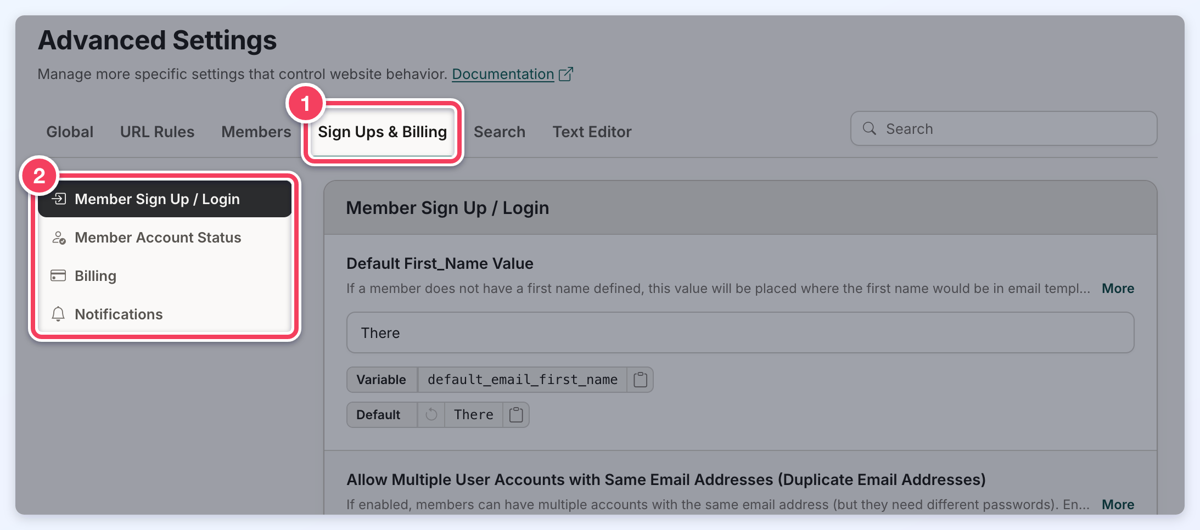The height and width of the screenshot is (530, 1200).
Task: Switch to the URL Rules tab
Action: coord(157,132)
